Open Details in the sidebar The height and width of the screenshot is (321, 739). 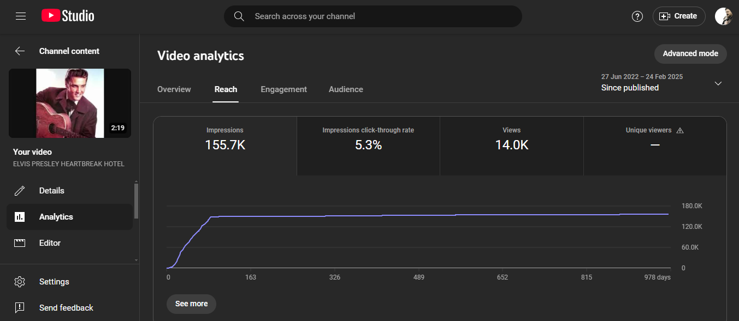[x=70, y=191]
